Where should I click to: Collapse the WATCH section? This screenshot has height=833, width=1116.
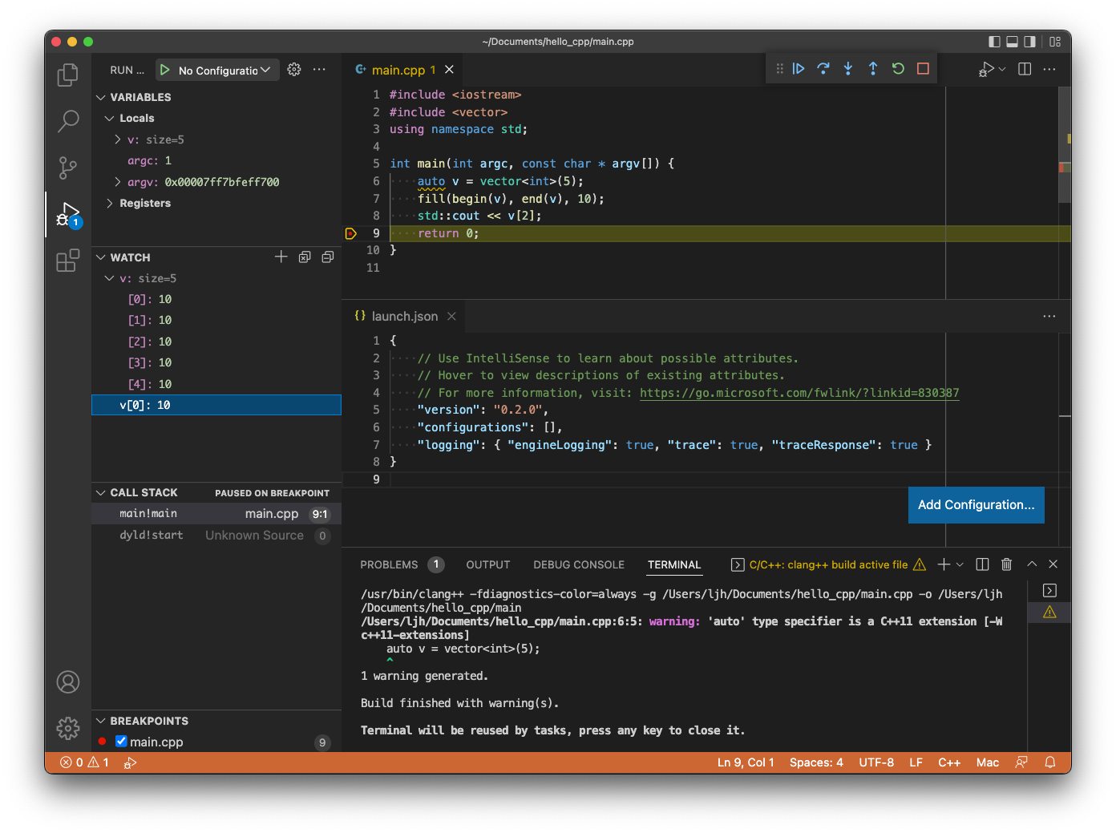coord(101,257)
